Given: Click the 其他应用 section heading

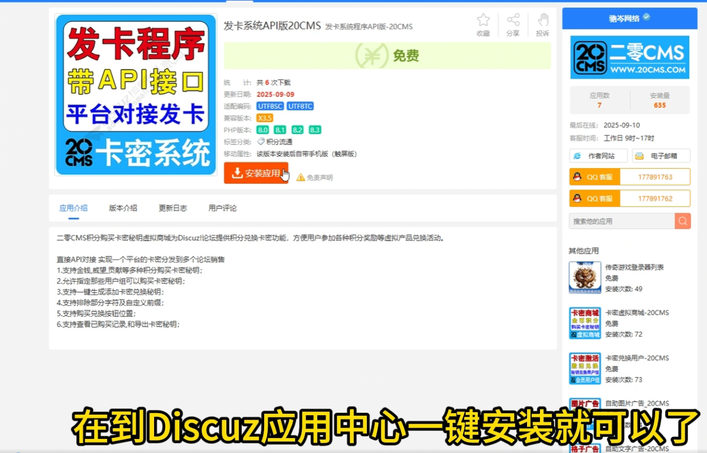Looking at the screenshot, I should (x=584, y=250).
